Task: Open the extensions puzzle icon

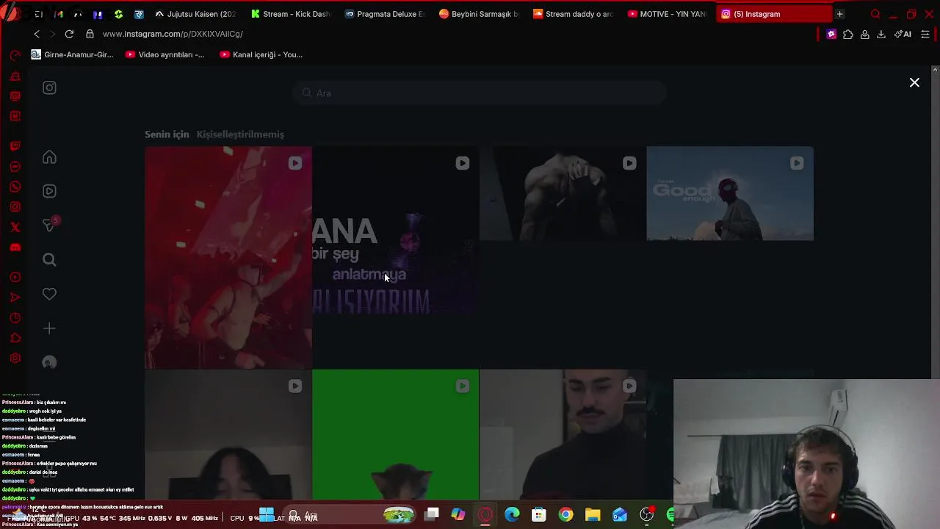Action: coord(848,34)
